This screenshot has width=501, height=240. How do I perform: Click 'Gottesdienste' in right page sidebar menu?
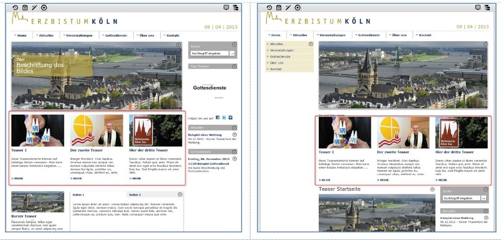pyautogui.click(x=280, y=56)
